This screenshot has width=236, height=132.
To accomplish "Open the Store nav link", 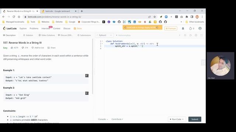I will pyautogui.click(x=78, y=29).
